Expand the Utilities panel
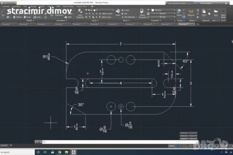The width and height of the screenshot is (233, 155). tap(193, 20)
